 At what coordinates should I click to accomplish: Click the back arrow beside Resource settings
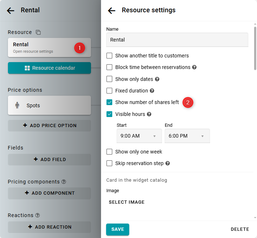(112, 10)
